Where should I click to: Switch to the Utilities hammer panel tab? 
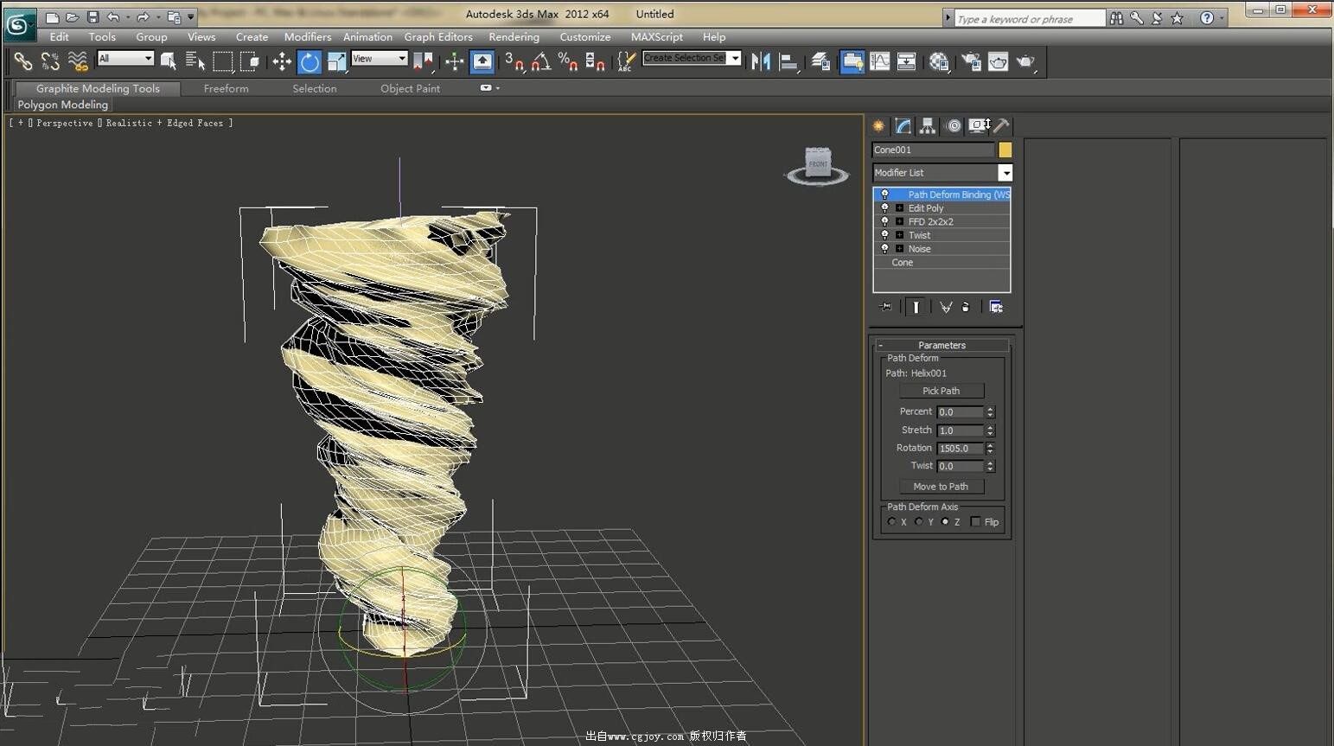coord(1002,126)
